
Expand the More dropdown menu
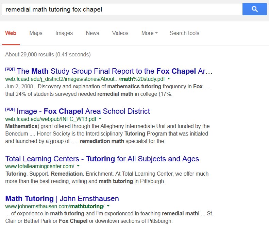[x=149, y=33]
